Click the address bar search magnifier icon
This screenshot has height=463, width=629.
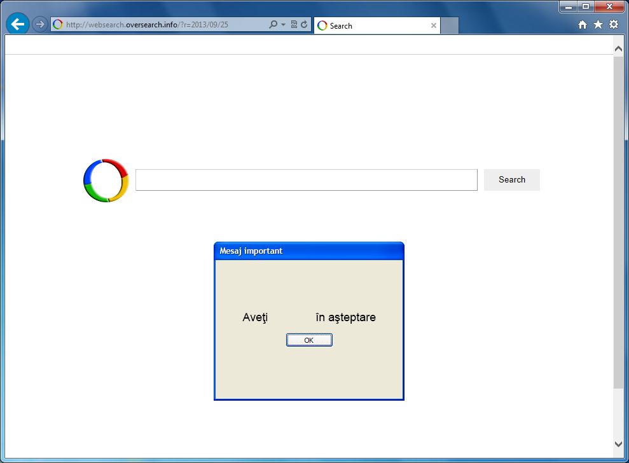pos(273,24)
